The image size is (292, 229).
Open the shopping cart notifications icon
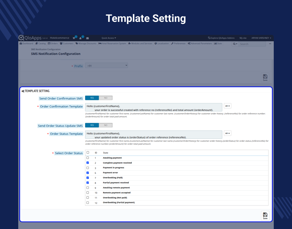click(x=74, y=38)
